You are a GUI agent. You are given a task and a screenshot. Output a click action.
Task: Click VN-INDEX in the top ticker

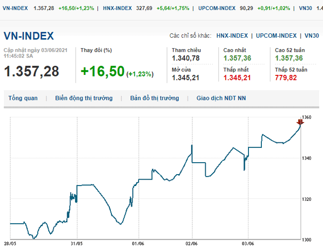15,8
